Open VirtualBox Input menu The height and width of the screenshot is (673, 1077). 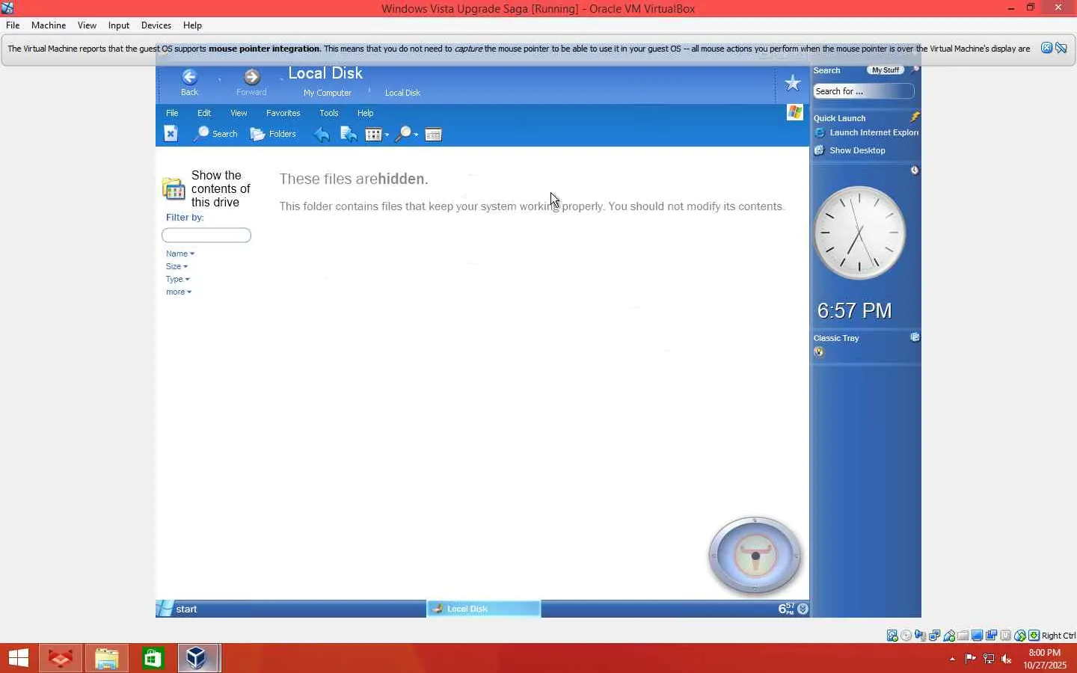[119, 25]
